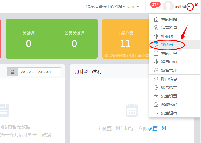Select 我的员工 from the user menu
201x143 pixels.
[169, 45]
